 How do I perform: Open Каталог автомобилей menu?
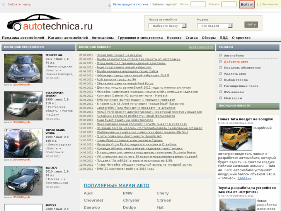pyautogui.click(x=68, y=38)
